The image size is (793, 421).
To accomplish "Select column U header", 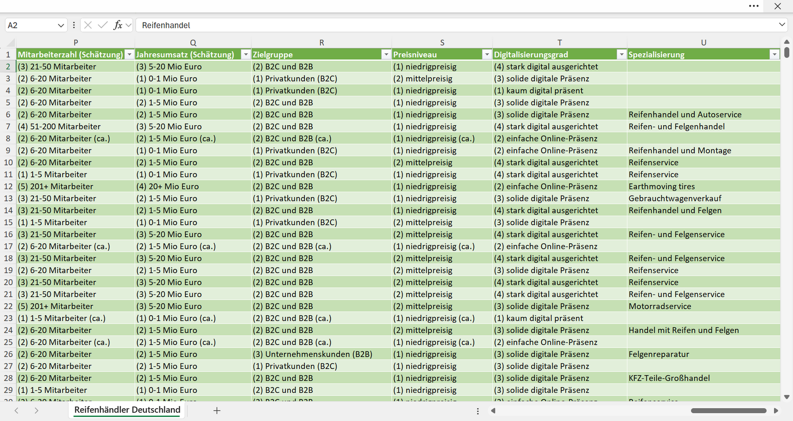I will 704,43.
